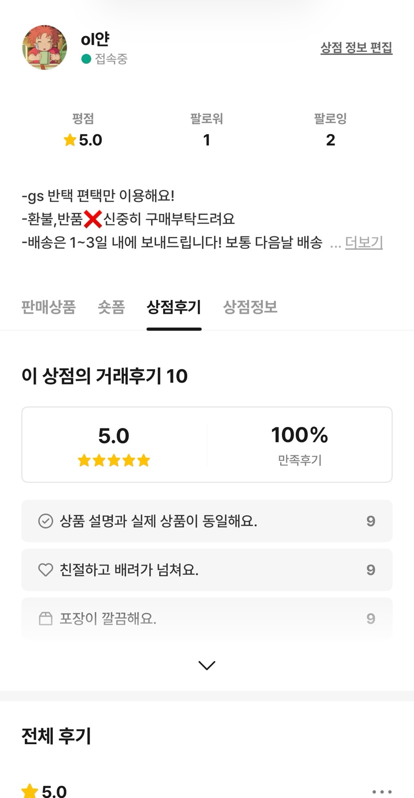Switch to the 숏폼 tab
The image size is (414, 798).
111,307
